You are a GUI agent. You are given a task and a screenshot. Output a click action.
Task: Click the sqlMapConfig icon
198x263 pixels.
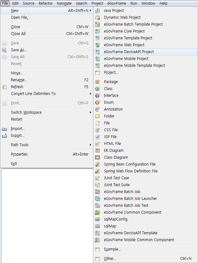pos(97,219)
